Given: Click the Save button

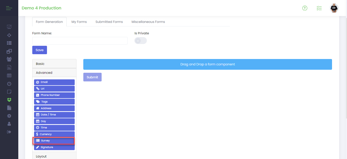Looking at the screenshot, I should pyautogui.click(x=40, y=50).
